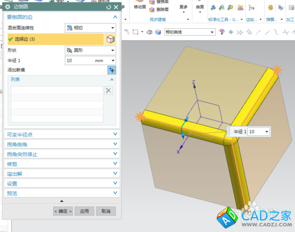Screen dimensions: 295x232
Task: Click the rectangle selection icon
Action: point(135,32)
